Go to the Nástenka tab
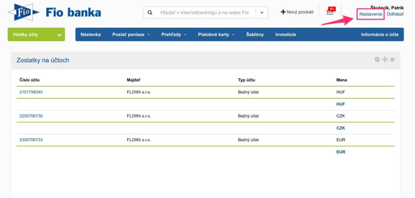Screen dimensions: 415x198 point(90,35)
